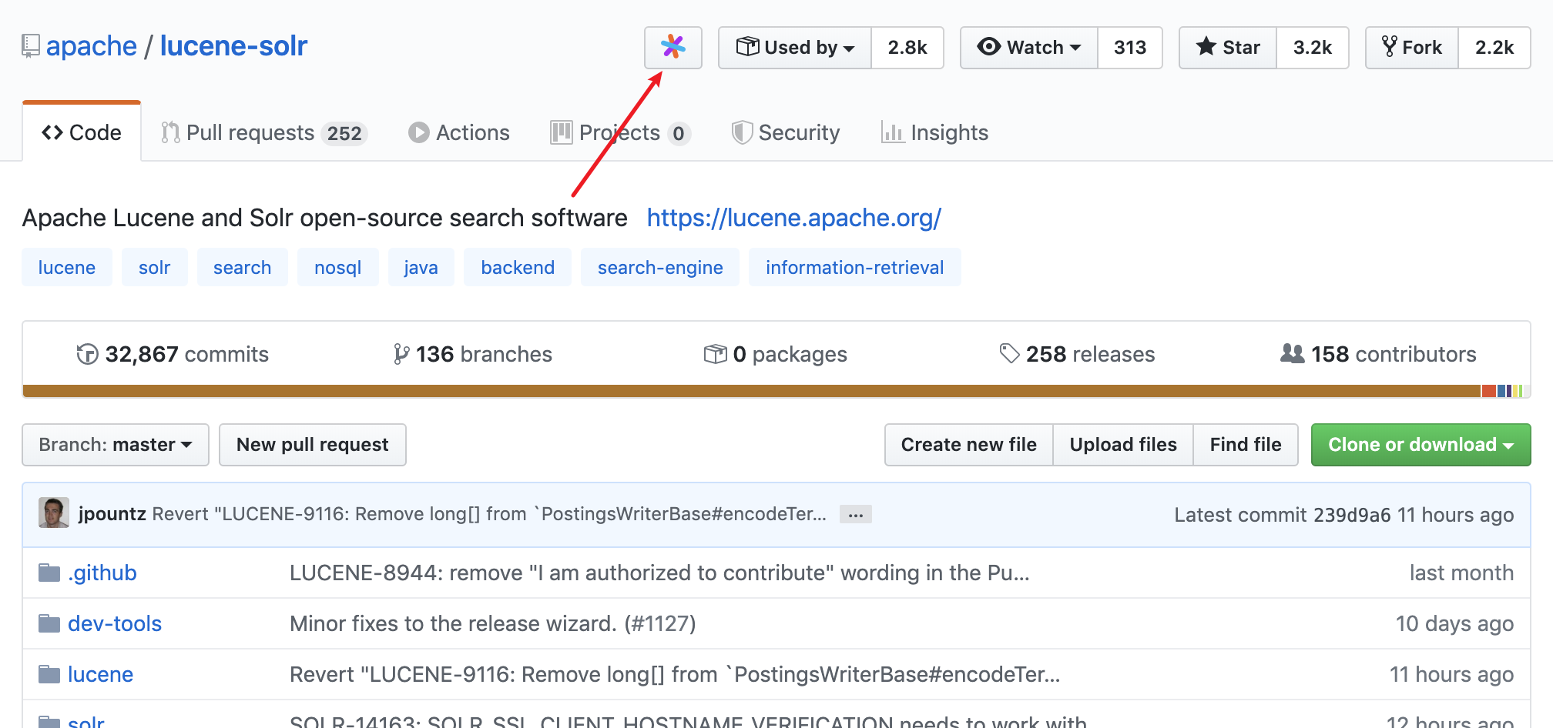View the 3.2k stargazers count
The height and width of the screenshot is (728, 1553).
tap(1313, 47)
